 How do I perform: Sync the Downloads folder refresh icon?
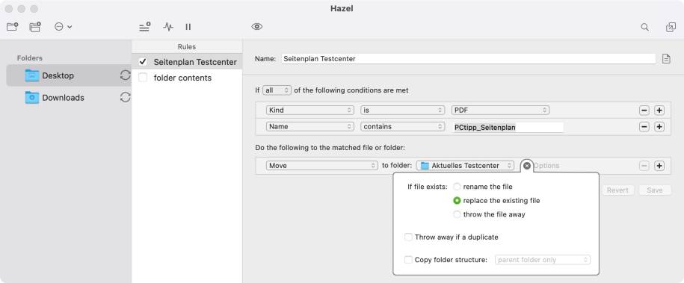[125, 97]
